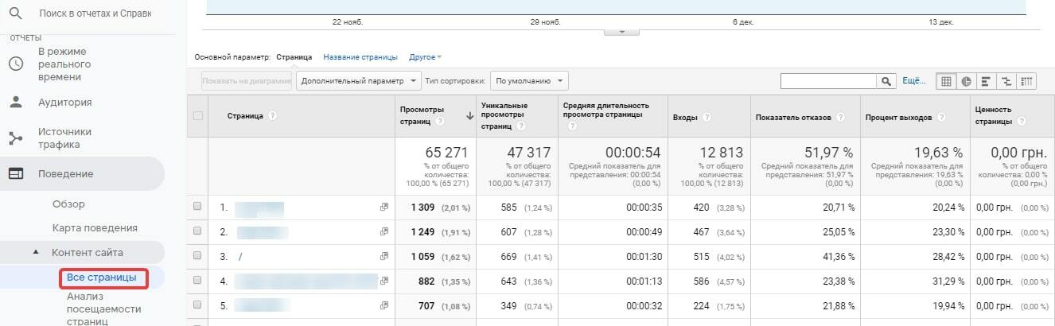Sort by Входы column header

pos(684,118)
